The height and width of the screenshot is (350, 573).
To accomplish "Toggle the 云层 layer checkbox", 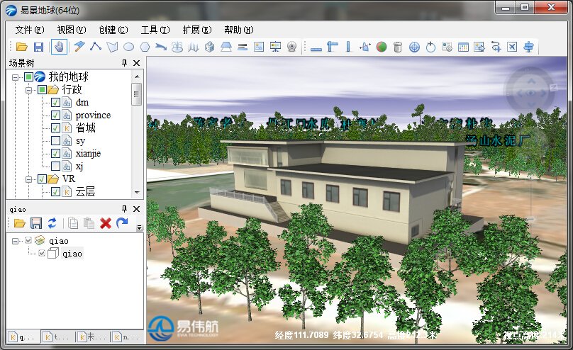I will pos(55,191).
